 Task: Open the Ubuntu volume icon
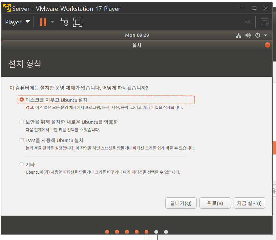(x=248, y=35)
